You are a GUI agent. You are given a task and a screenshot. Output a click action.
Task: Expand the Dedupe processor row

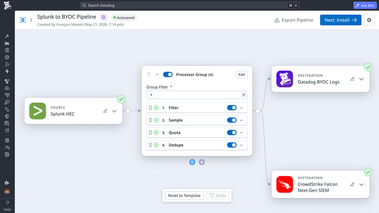[241, 145]
